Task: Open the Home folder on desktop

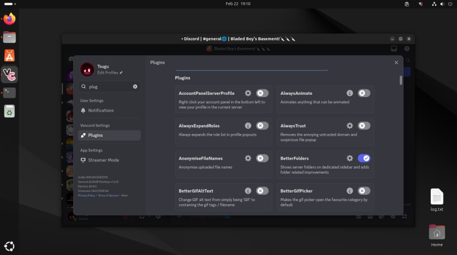Action: (x=436, y=235)
